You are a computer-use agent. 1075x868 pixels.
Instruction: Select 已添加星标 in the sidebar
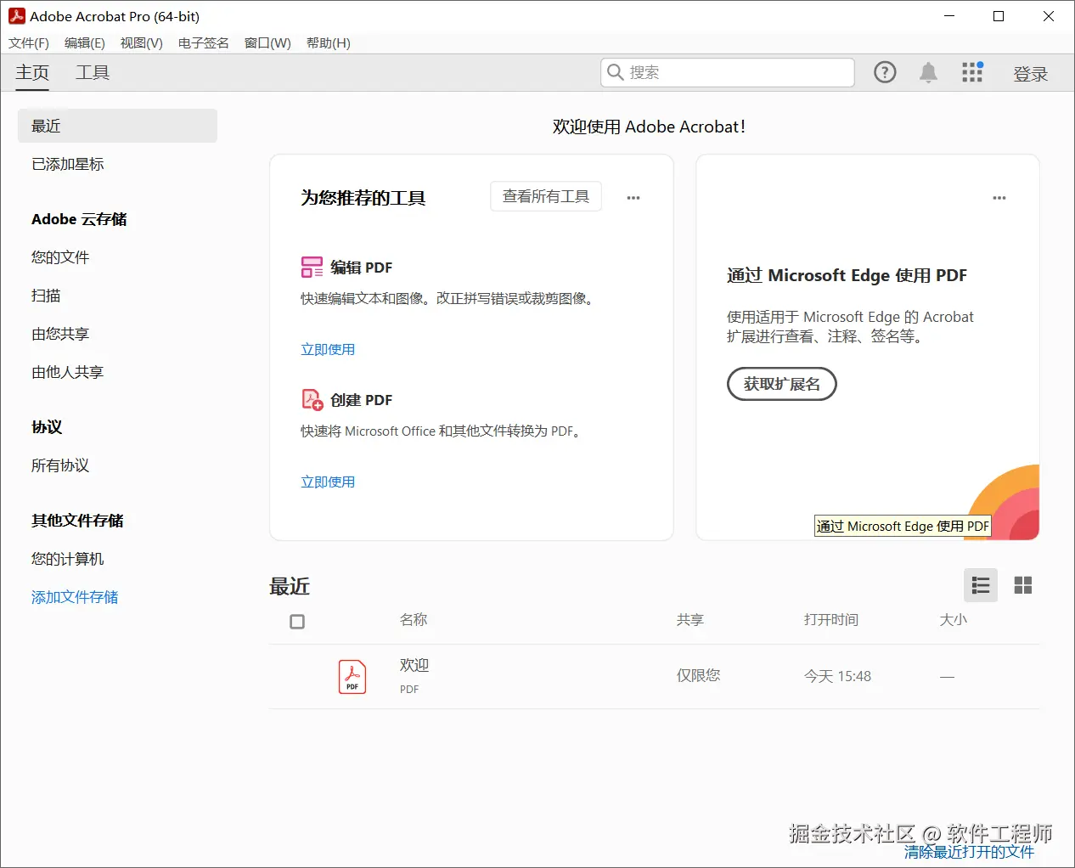click(68, 164)
